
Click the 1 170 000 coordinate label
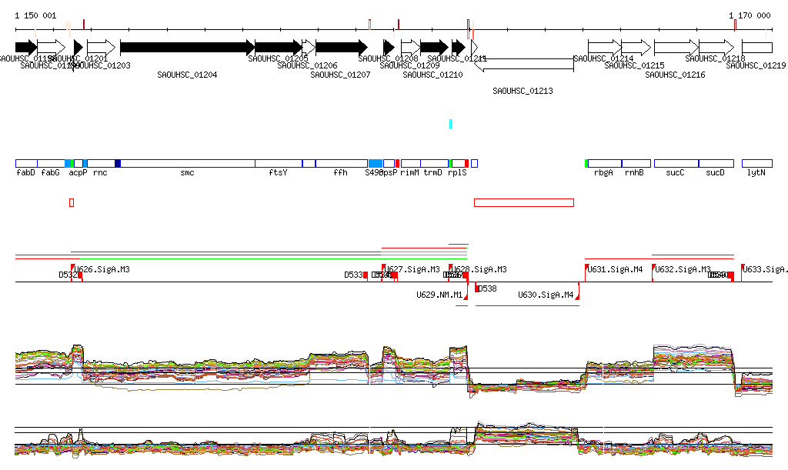[x=749, y=15]
